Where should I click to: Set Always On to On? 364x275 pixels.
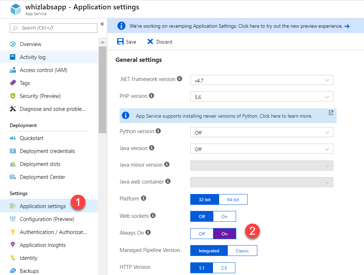coord(225,234)
